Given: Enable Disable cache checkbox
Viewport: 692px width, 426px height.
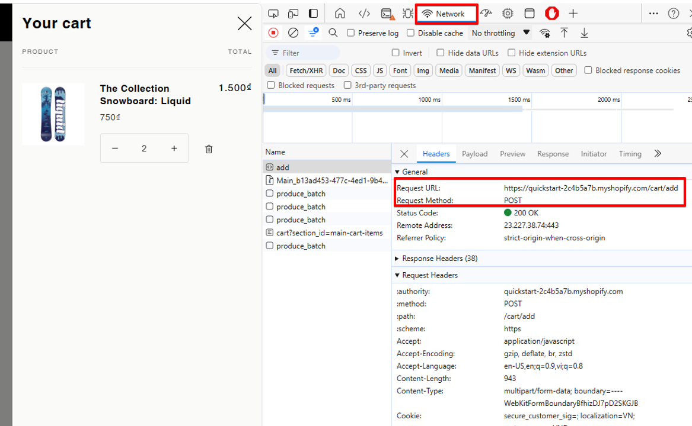Looking at the screenshot, I should click(410, 33).
